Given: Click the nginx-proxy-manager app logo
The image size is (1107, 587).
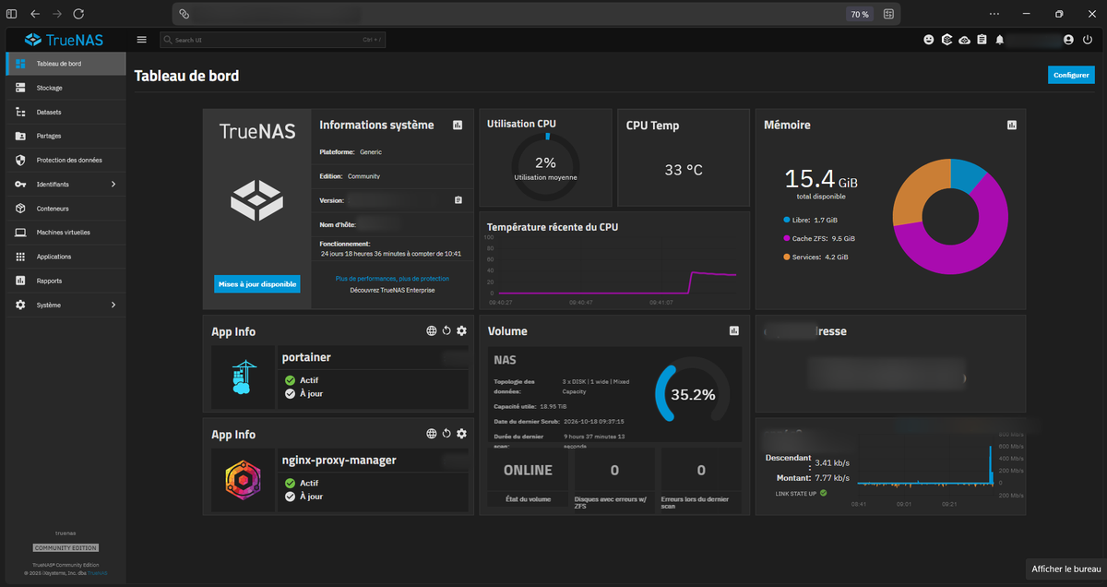Looking at the screenshot, I should pos(243,480).
